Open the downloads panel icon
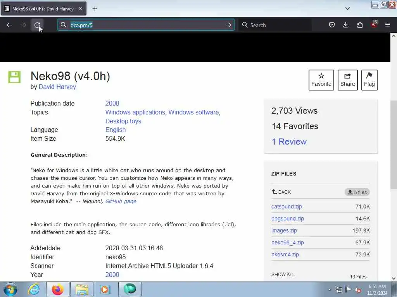397x297 pixels. (345, 25)
